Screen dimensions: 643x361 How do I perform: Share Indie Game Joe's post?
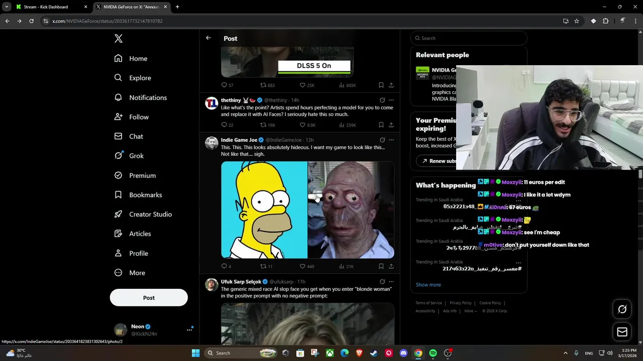pos(391,266)
